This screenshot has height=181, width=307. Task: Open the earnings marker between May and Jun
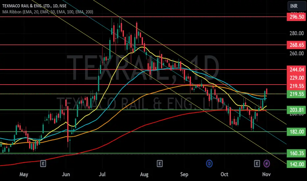click(x=43, y=164)
